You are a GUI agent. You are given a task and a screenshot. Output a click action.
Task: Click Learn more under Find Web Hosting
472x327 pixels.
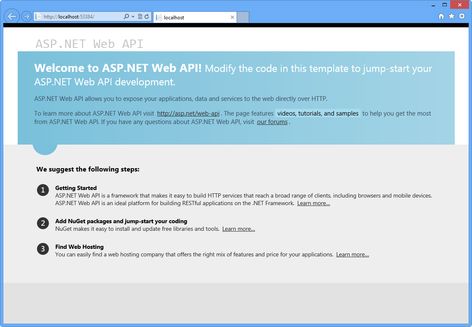352,254
